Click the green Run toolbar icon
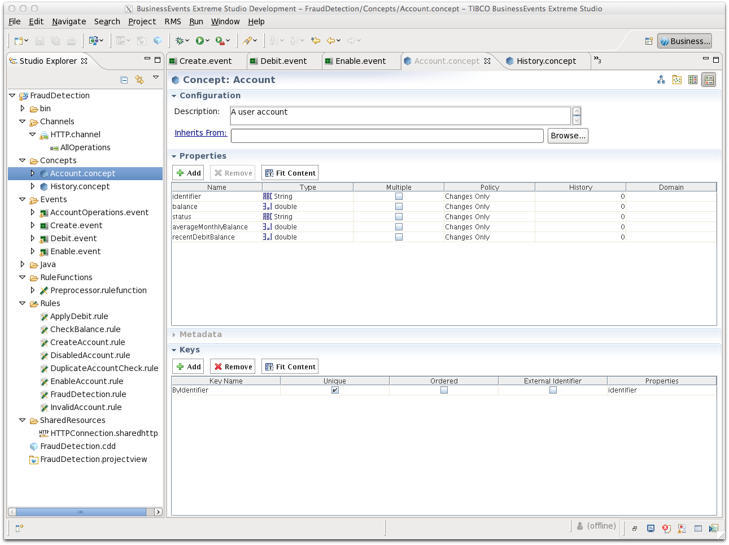The height and width of the screenshot is (545, 729). click(x=200, y=41)
